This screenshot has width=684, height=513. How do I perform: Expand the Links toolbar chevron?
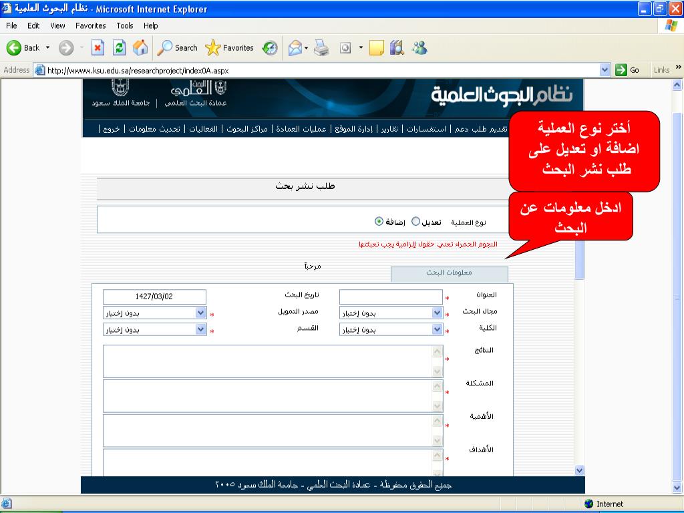(x=679, y=67)
